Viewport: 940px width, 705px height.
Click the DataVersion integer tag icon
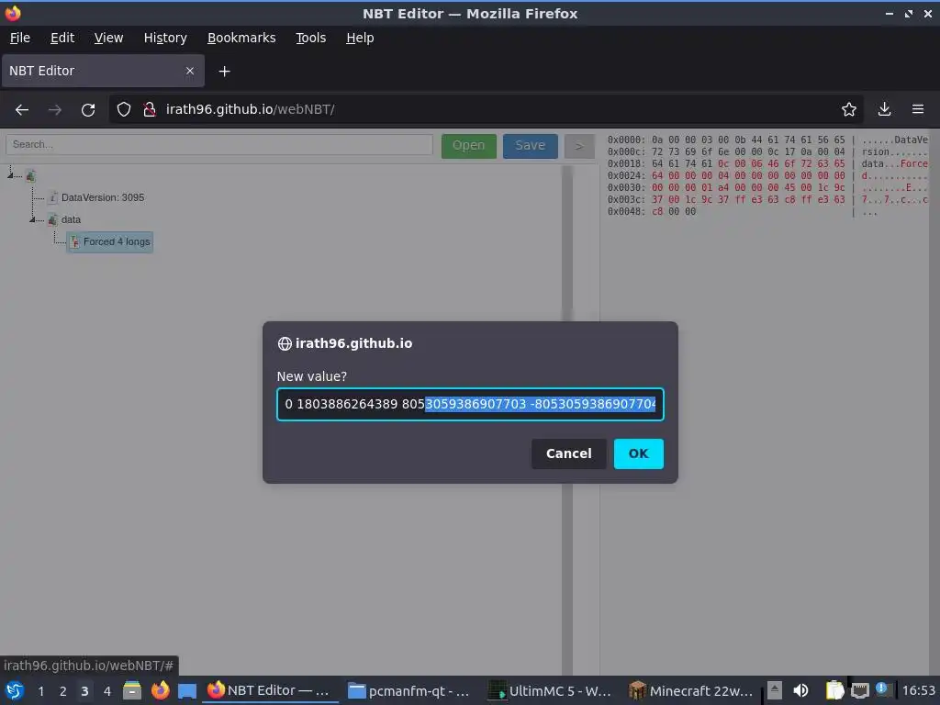tap(52, 197)
